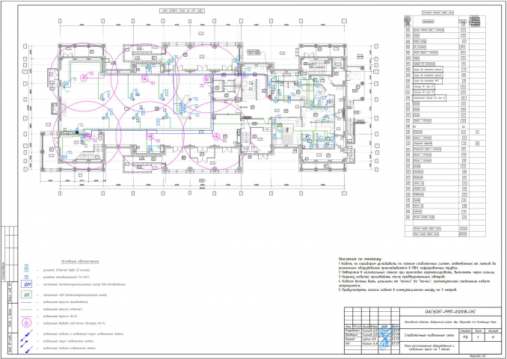This screenshot has height=359, width=507.
Task: Click the Ethernet 8p8c socket legend symbol
Action: coord(27,268)
